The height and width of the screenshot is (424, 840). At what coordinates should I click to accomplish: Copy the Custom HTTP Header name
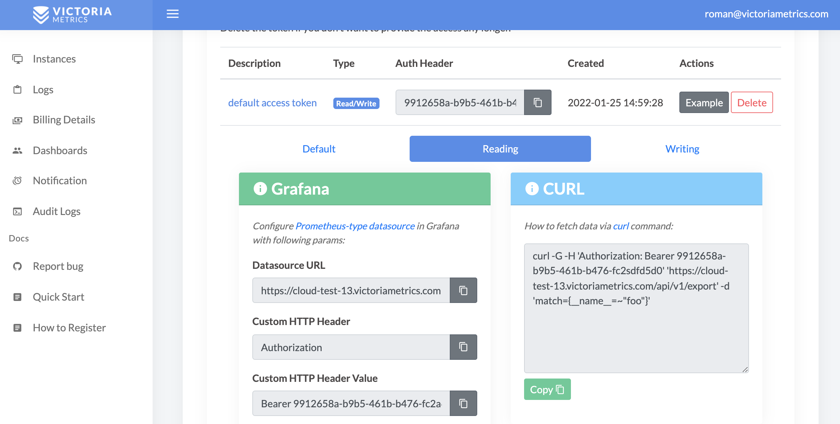463,347
